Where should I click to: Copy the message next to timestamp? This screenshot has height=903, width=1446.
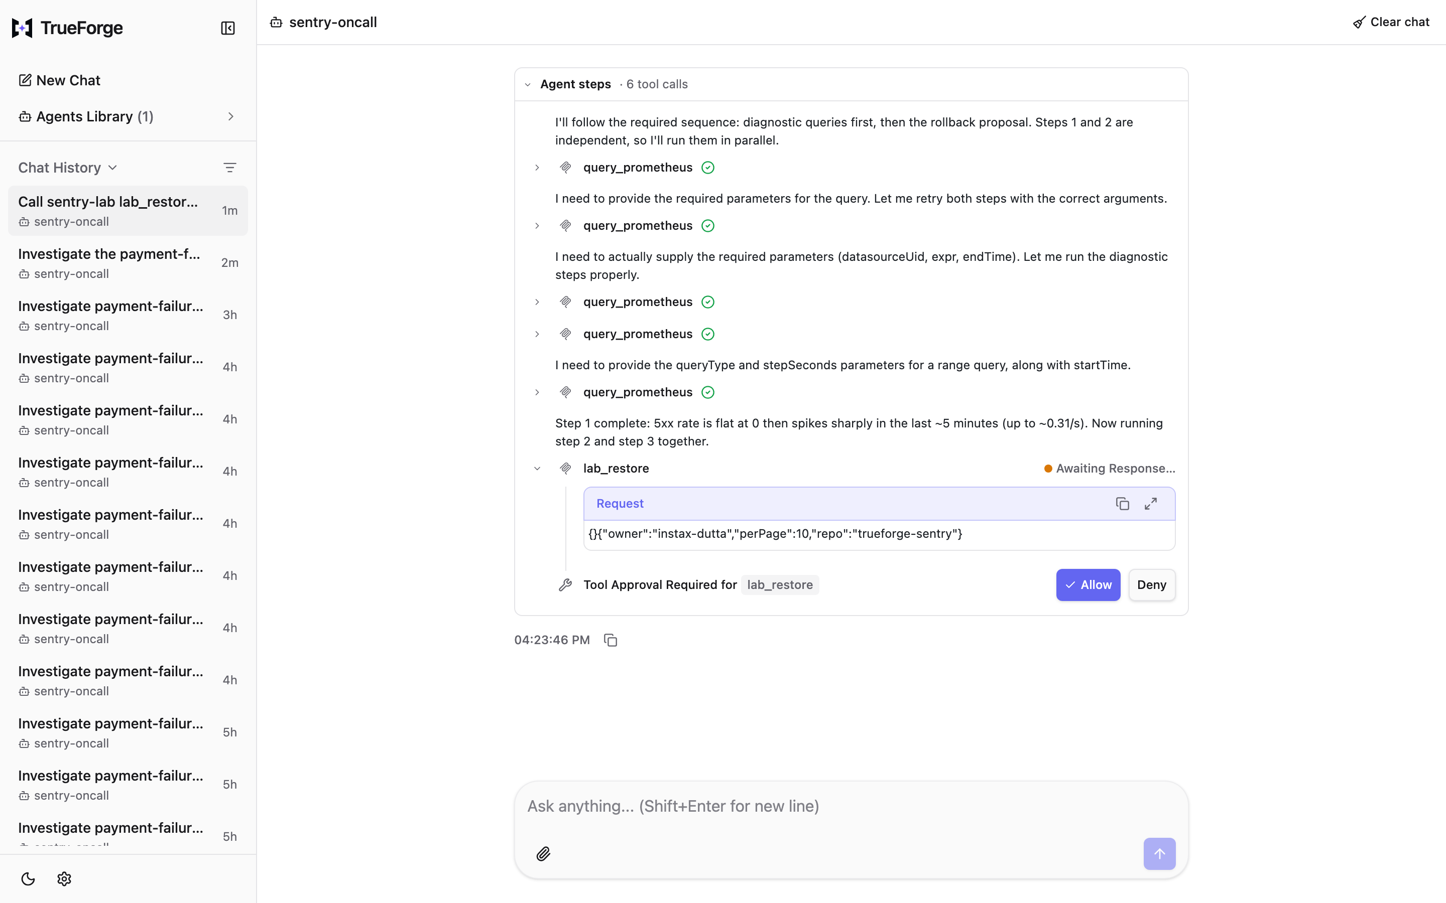(x=610, y=640)
